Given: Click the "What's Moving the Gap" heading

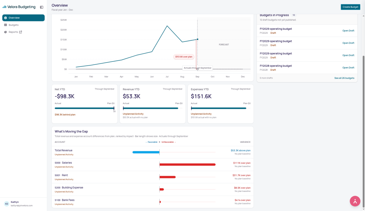Looking at the screenshot, I should point(71,131).
